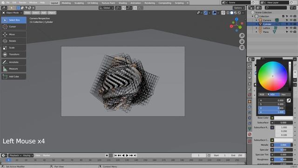Viewport: 298px width, 168px height.
Task: Open the Active Tool properties tab
Action: 250,66
